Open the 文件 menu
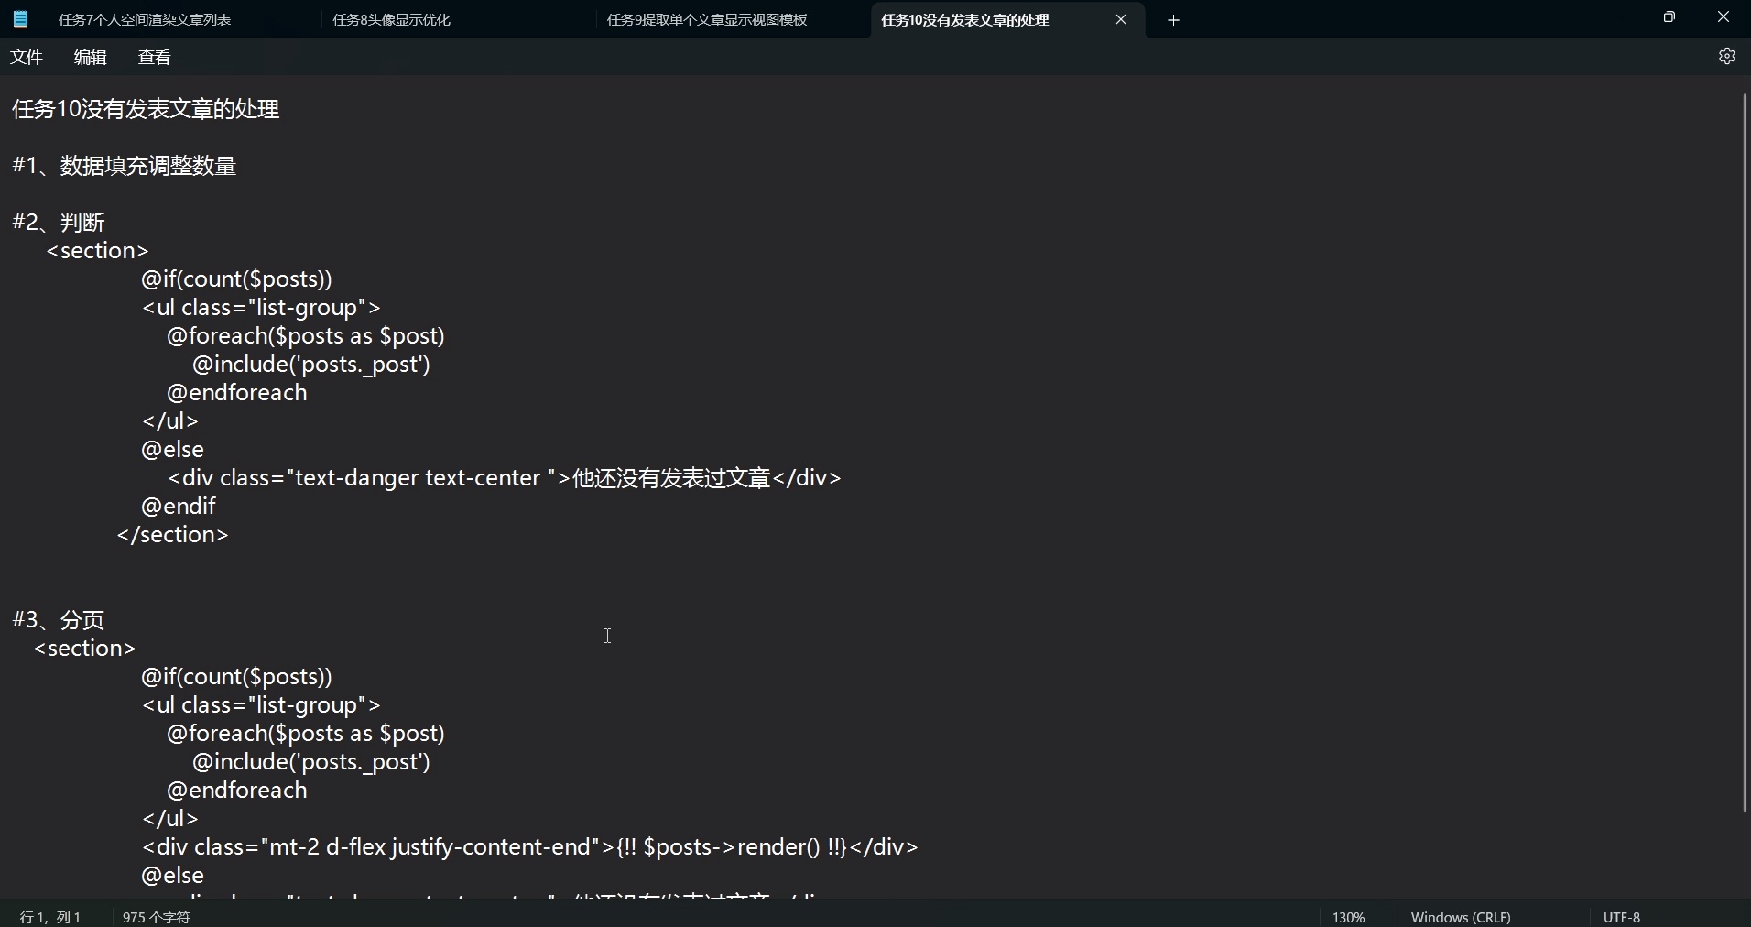The height and width of the screenshot is (927, 1751). click(27, 56)
